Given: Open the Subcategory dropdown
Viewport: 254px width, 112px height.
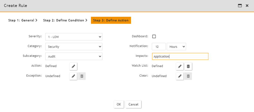Looking at the screenshot, I should point(74,56).
